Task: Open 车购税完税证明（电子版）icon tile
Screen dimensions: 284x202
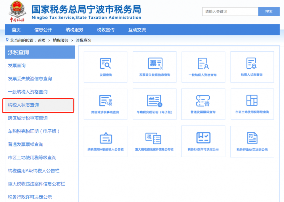Action: pyautogui.click(x=154, y=104)
